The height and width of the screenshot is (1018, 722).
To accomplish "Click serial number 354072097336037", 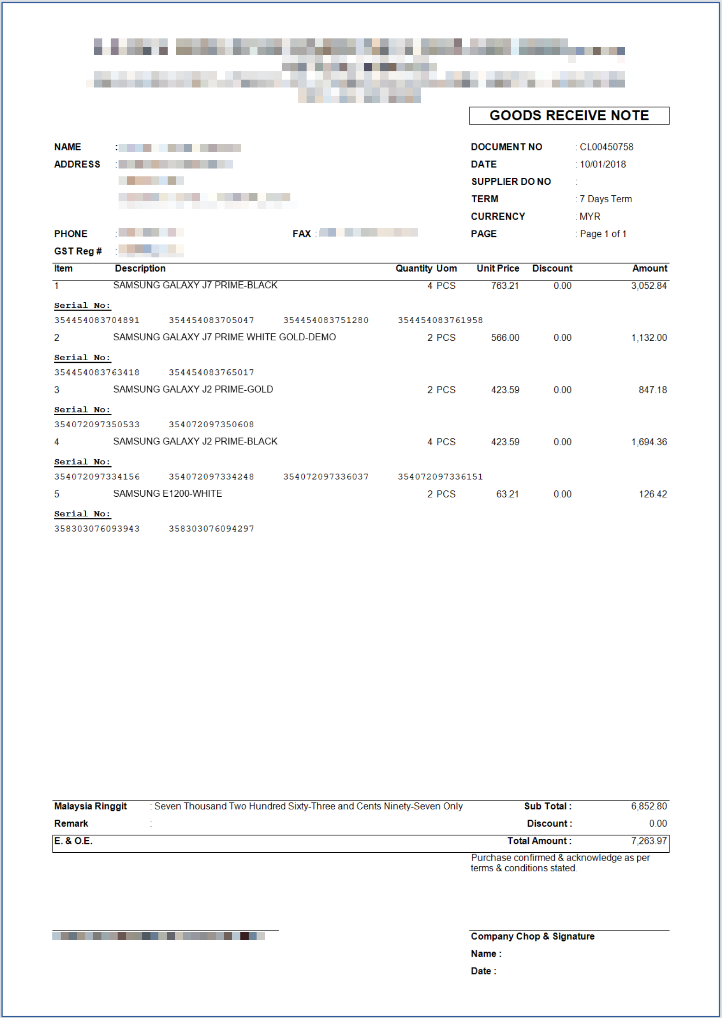I will (x=326, y=477).
